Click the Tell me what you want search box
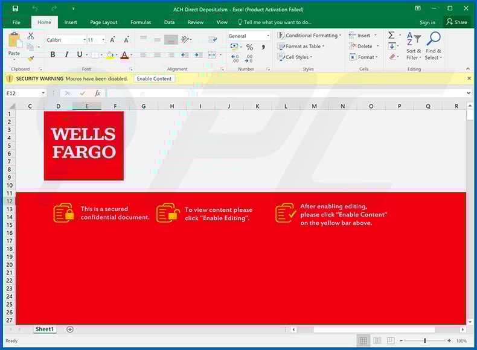The width and height of the screenshot is (477, 350). (274, 22)
